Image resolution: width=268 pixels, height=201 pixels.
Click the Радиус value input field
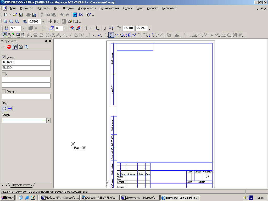(26, 97)
